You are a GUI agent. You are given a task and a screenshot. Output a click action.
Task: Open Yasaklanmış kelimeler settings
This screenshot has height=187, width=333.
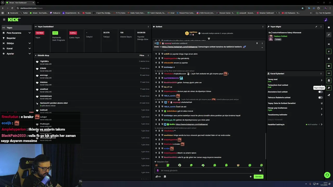click(x=295, y=115)
